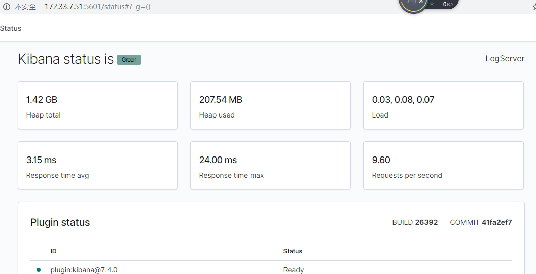Screen dimensions: 536x274
Task: Click the Green status badge
Action: pyautogui.click(x=129, y=60)
